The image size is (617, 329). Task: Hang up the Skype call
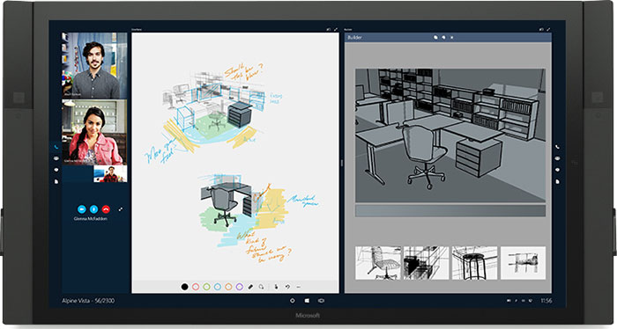106,209
